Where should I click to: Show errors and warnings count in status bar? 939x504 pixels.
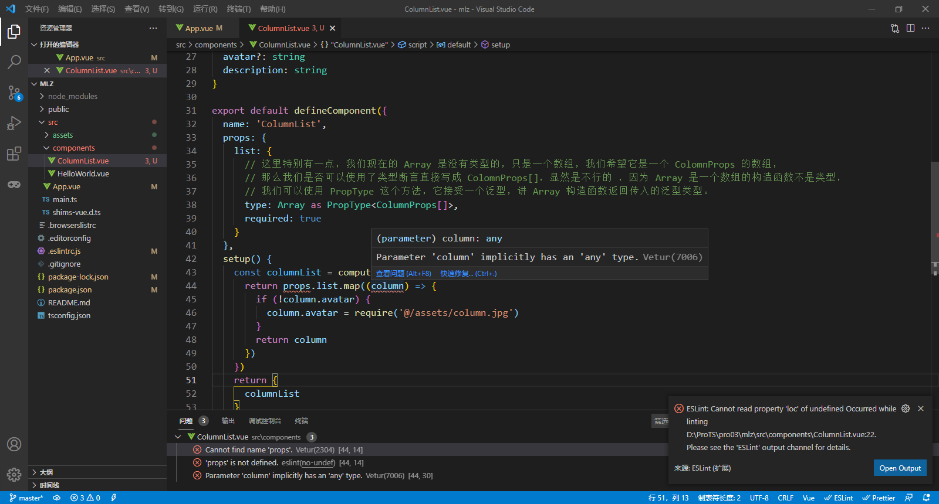pyautogui.click(x=85, y=498)
